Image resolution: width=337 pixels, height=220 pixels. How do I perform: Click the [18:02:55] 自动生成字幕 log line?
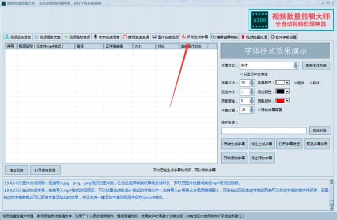pos(166,194)
